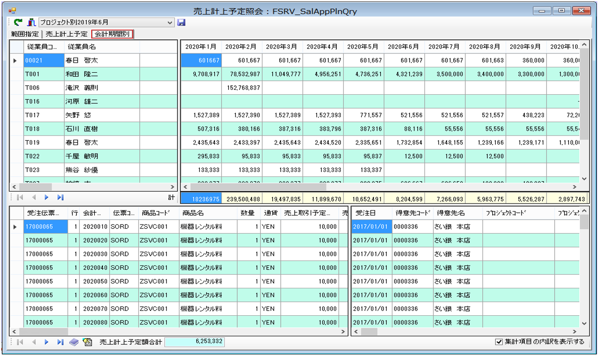Click the monthly grid's vertical scrollbar down arrow
This screenshot has height=357, width=600.
pos(584,179)
